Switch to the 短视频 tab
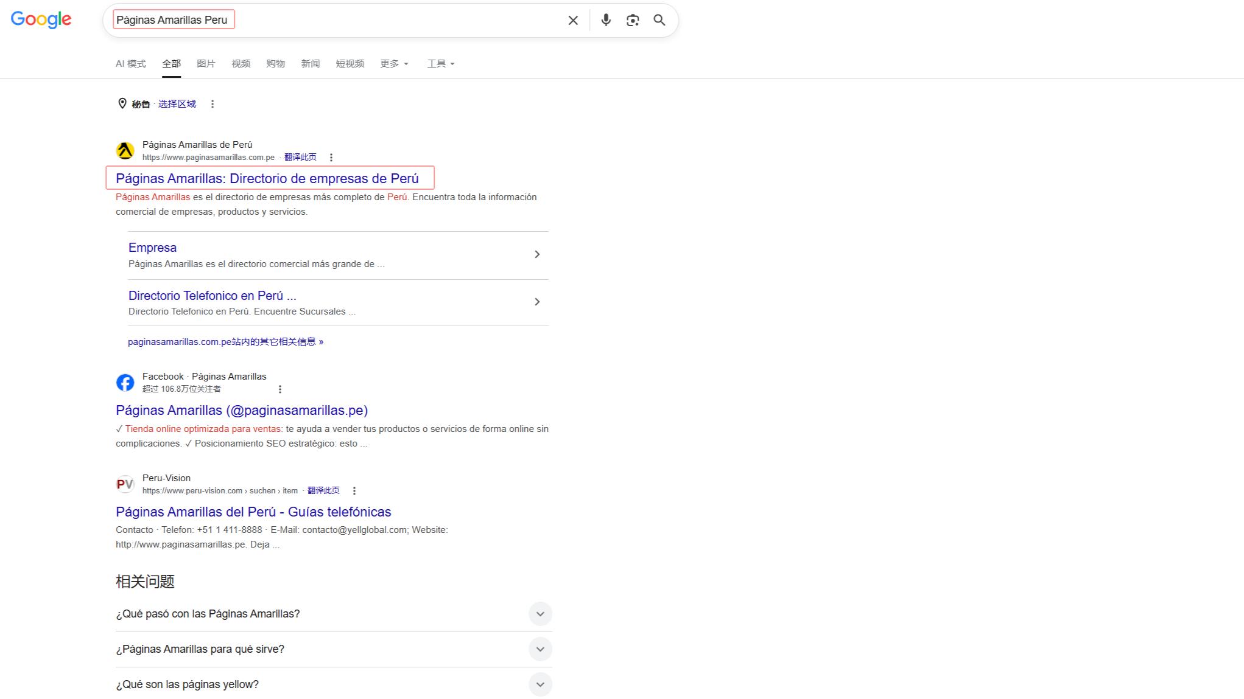This screenshot has width=1244, height=699. [350, 63]
